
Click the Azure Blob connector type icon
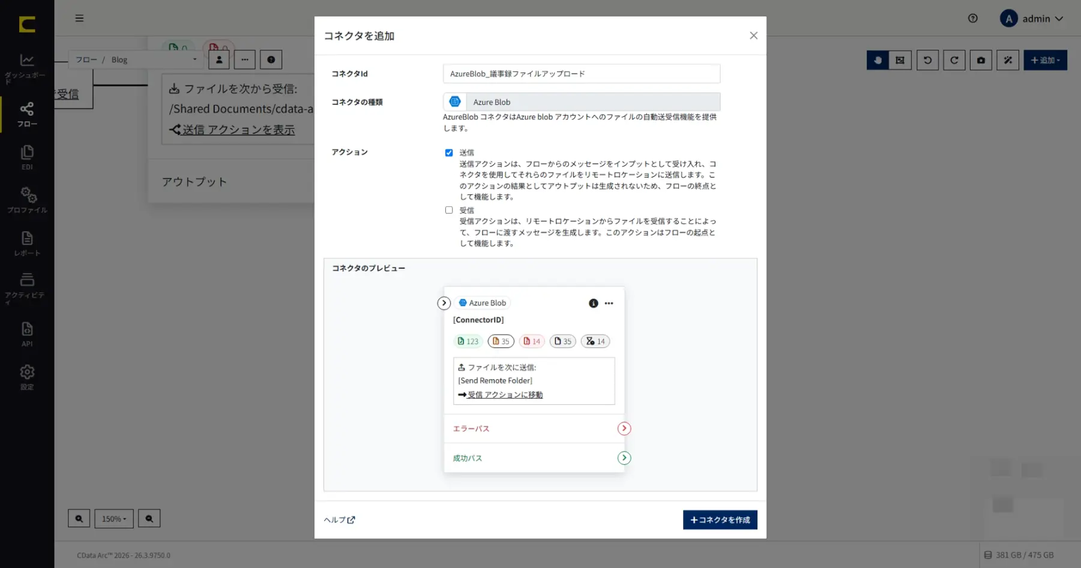pyautogui.click(x=455, y=102)
